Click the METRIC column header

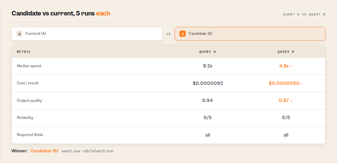coord(24,52)
